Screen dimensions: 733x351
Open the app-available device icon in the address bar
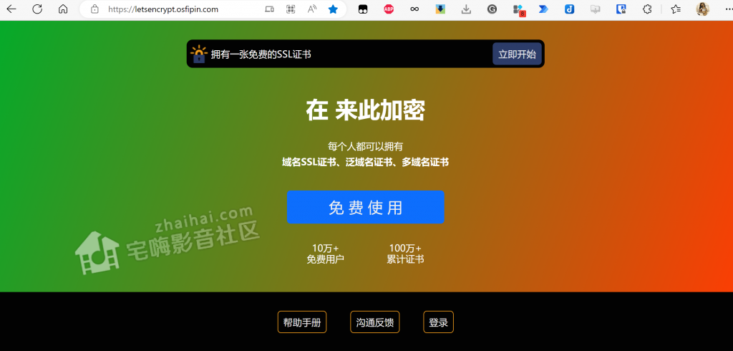point(269,9)
